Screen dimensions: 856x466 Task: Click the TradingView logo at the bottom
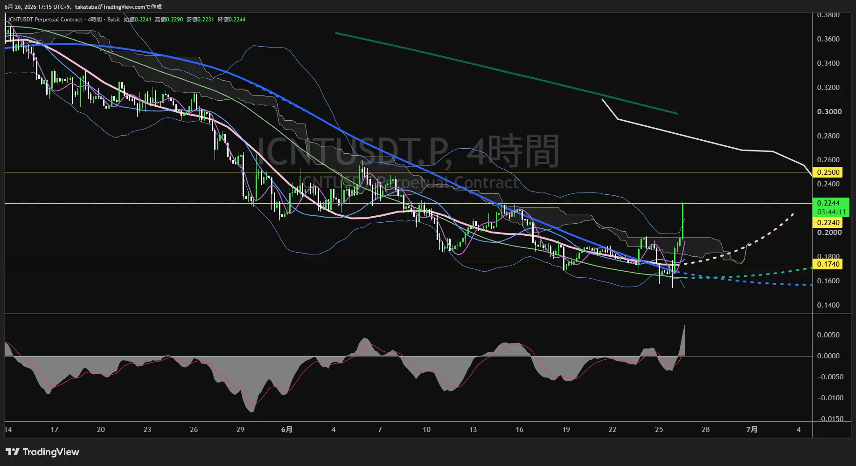point(42,452)
